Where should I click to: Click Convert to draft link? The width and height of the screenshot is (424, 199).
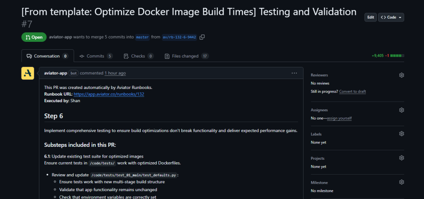[352, 91]
